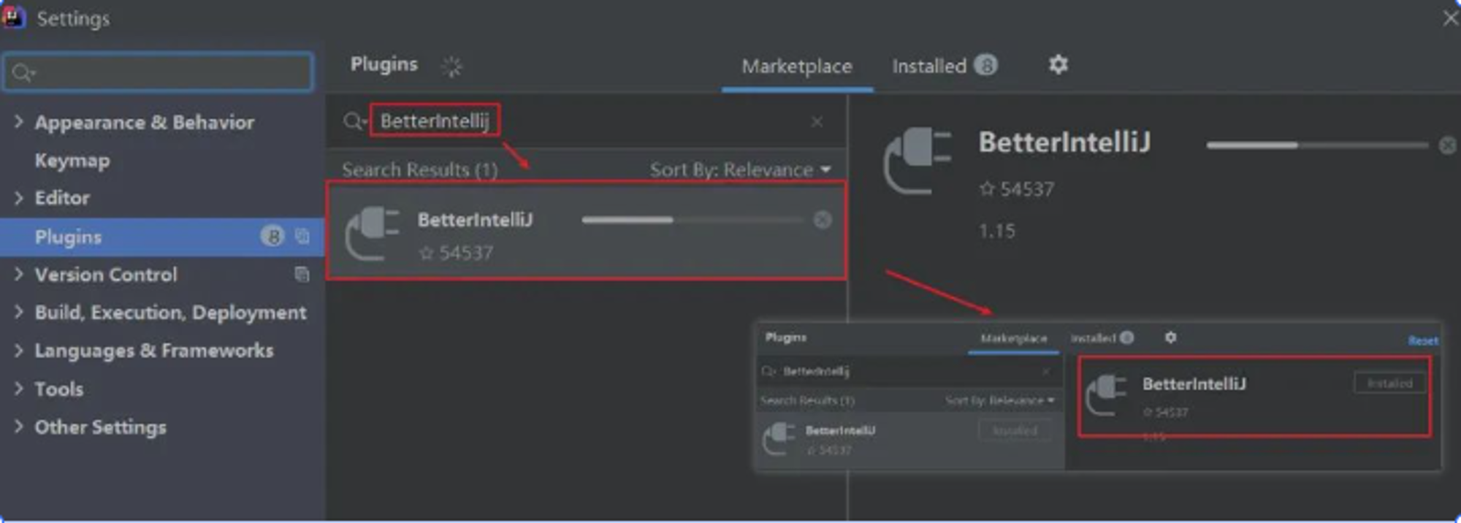Open Build, Execution, Deployment settings
This screenshot has height=523, width=1461.
tap(171, 313)
